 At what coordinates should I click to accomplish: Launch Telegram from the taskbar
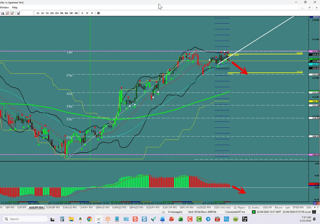point(208,219)
